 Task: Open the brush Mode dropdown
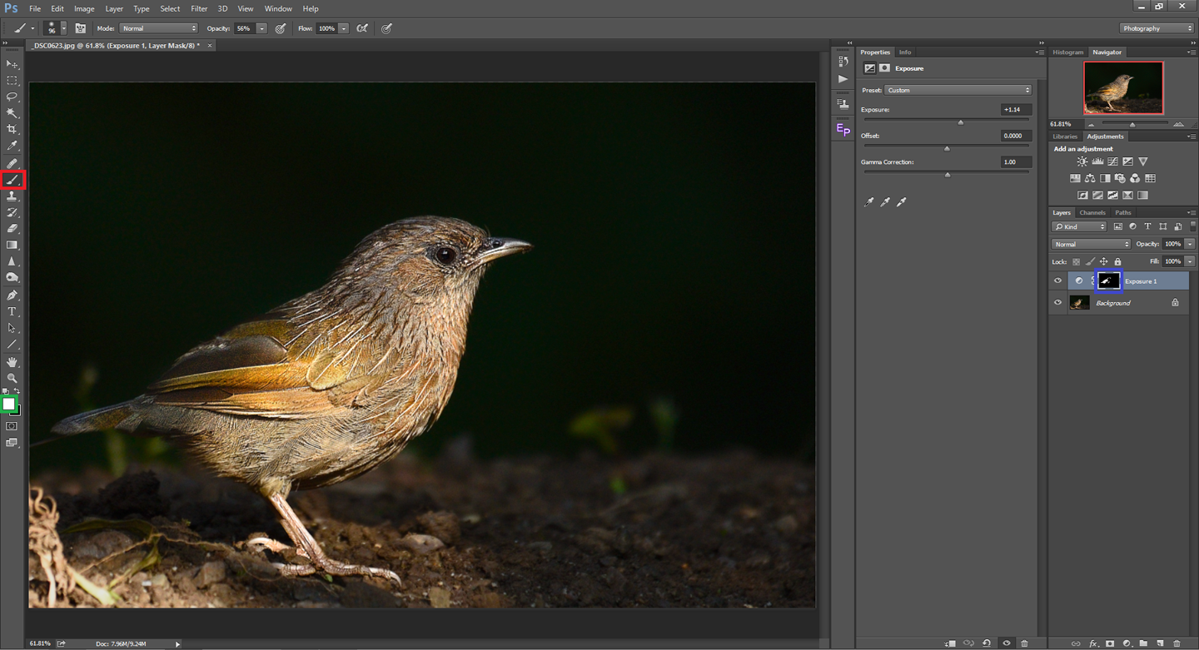click(159, 28)
